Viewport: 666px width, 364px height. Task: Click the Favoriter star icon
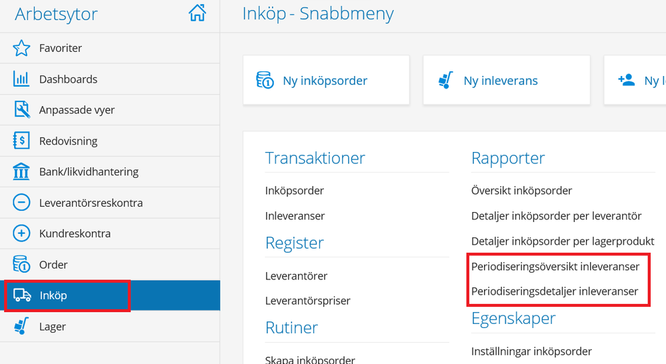21,48
